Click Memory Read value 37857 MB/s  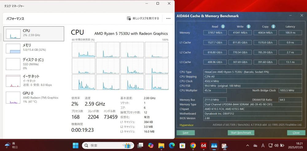[x=215, y=32]
